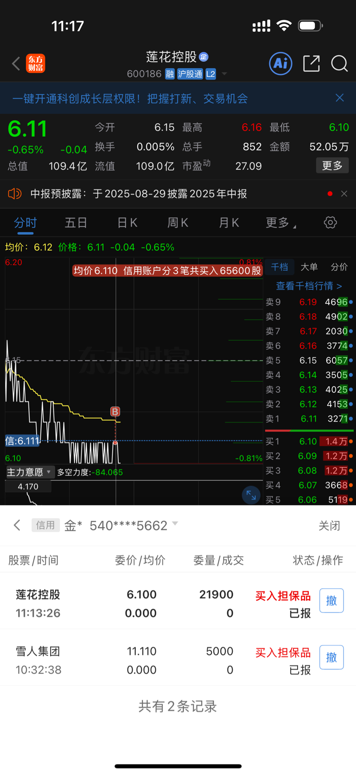Screen dimensions: 356x775
Task: Select 卖6 price 6.16 row
Action: (x=309, y=346)
